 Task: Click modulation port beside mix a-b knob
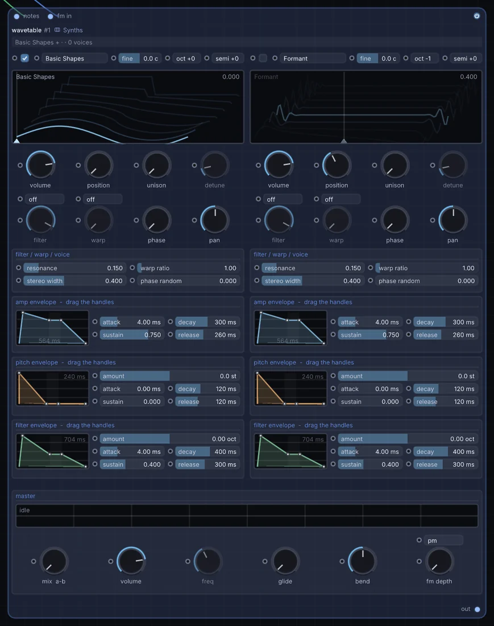34,561
